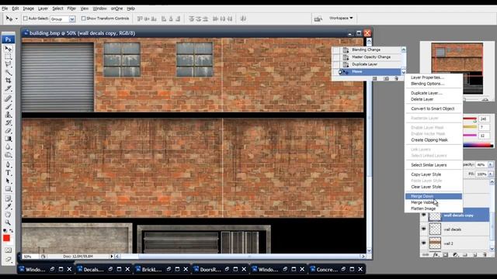Image resolution: width=497 pixels, height=279 pixels.
Task: Click the Go to Bridge icon
Action: pos(318,19)
